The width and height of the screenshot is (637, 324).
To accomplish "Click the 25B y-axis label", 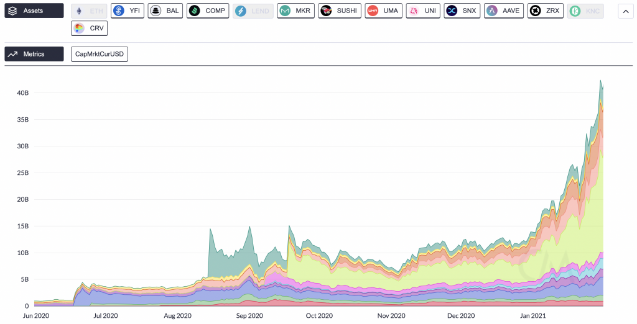I will point(23,173).
